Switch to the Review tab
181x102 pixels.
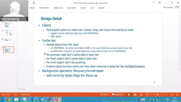83,8
